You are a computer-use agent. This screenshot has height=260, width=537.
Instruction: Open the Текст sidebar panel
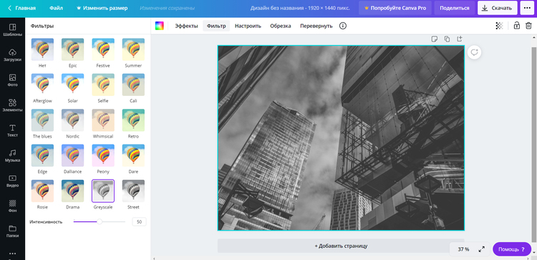pos(12,130)
